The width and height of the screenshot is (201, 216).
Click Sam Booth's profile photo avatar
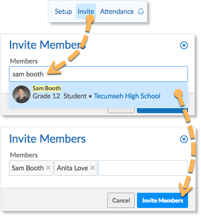point(21,94)
